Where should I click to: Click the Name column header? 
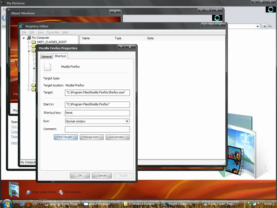[x=96, y=38]
